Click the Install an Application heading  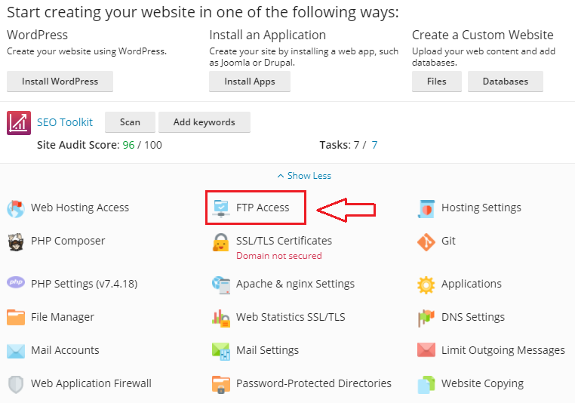pyautogui.click(x=268, y=35)
